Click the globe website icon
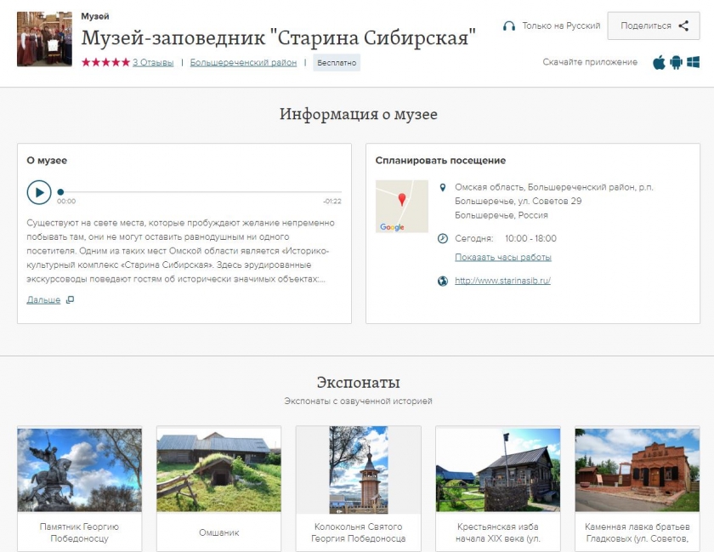This screenshot has height=552, width=714. pos(443,281)
